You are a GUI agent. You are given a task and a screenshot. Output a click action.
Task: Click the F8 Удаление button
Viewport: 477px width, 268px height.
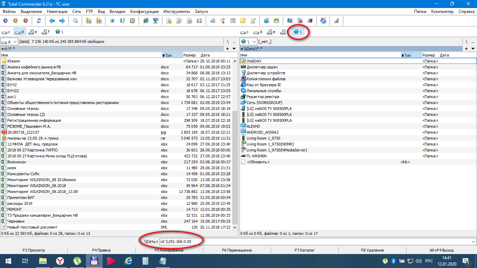pyautogui.click(x=372, y=250)
